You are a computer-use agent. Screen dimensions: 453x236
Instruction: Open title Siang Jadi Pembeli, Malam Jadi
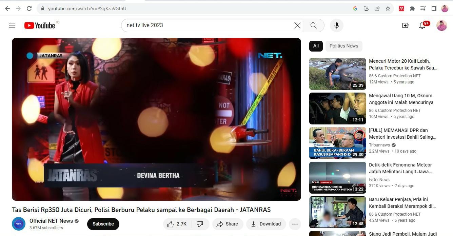(x=402, y=234)
